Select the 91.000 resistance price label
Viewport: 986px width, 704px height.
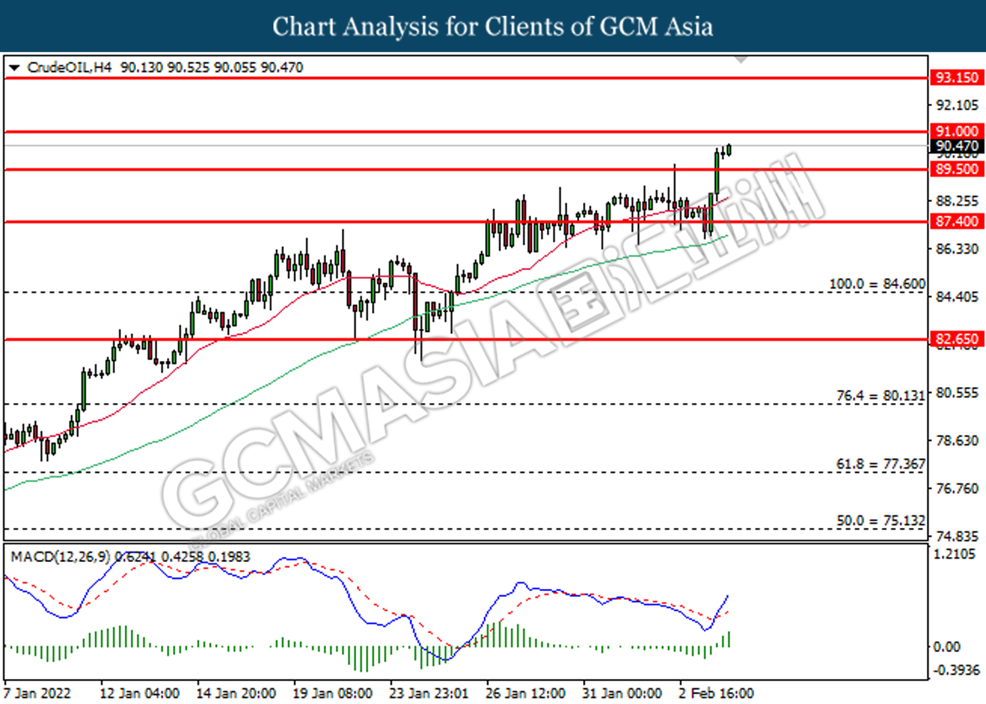tap(957, 131)
